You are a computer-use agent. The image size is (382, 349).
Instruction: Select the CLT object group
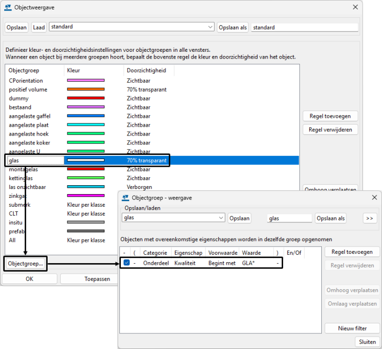coord(14,213)
